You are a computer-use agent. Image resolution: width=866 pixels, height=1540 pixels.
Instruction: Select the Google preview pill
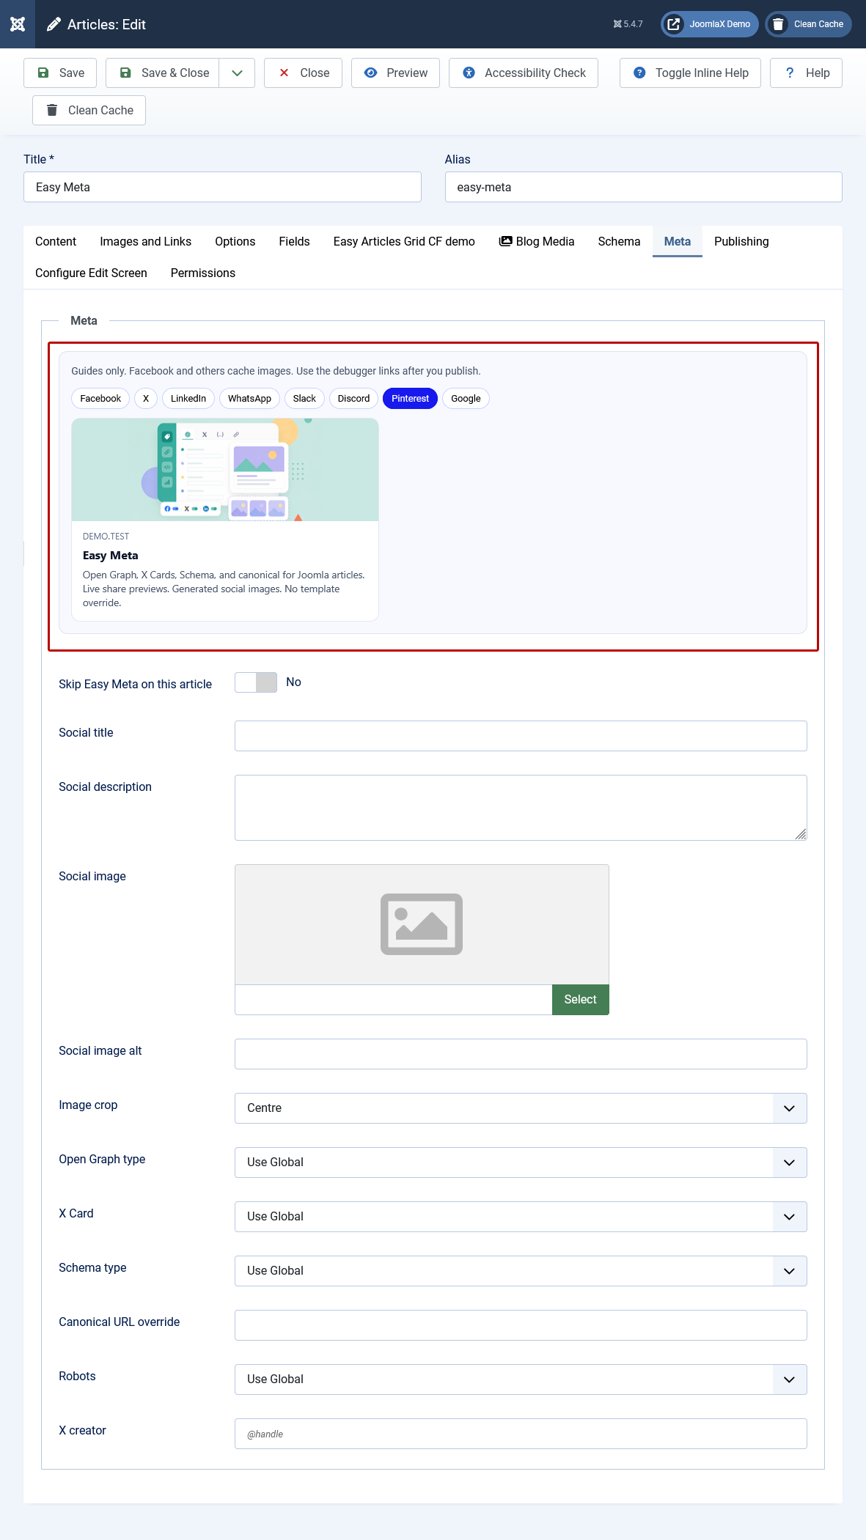(x=466, y=399)
